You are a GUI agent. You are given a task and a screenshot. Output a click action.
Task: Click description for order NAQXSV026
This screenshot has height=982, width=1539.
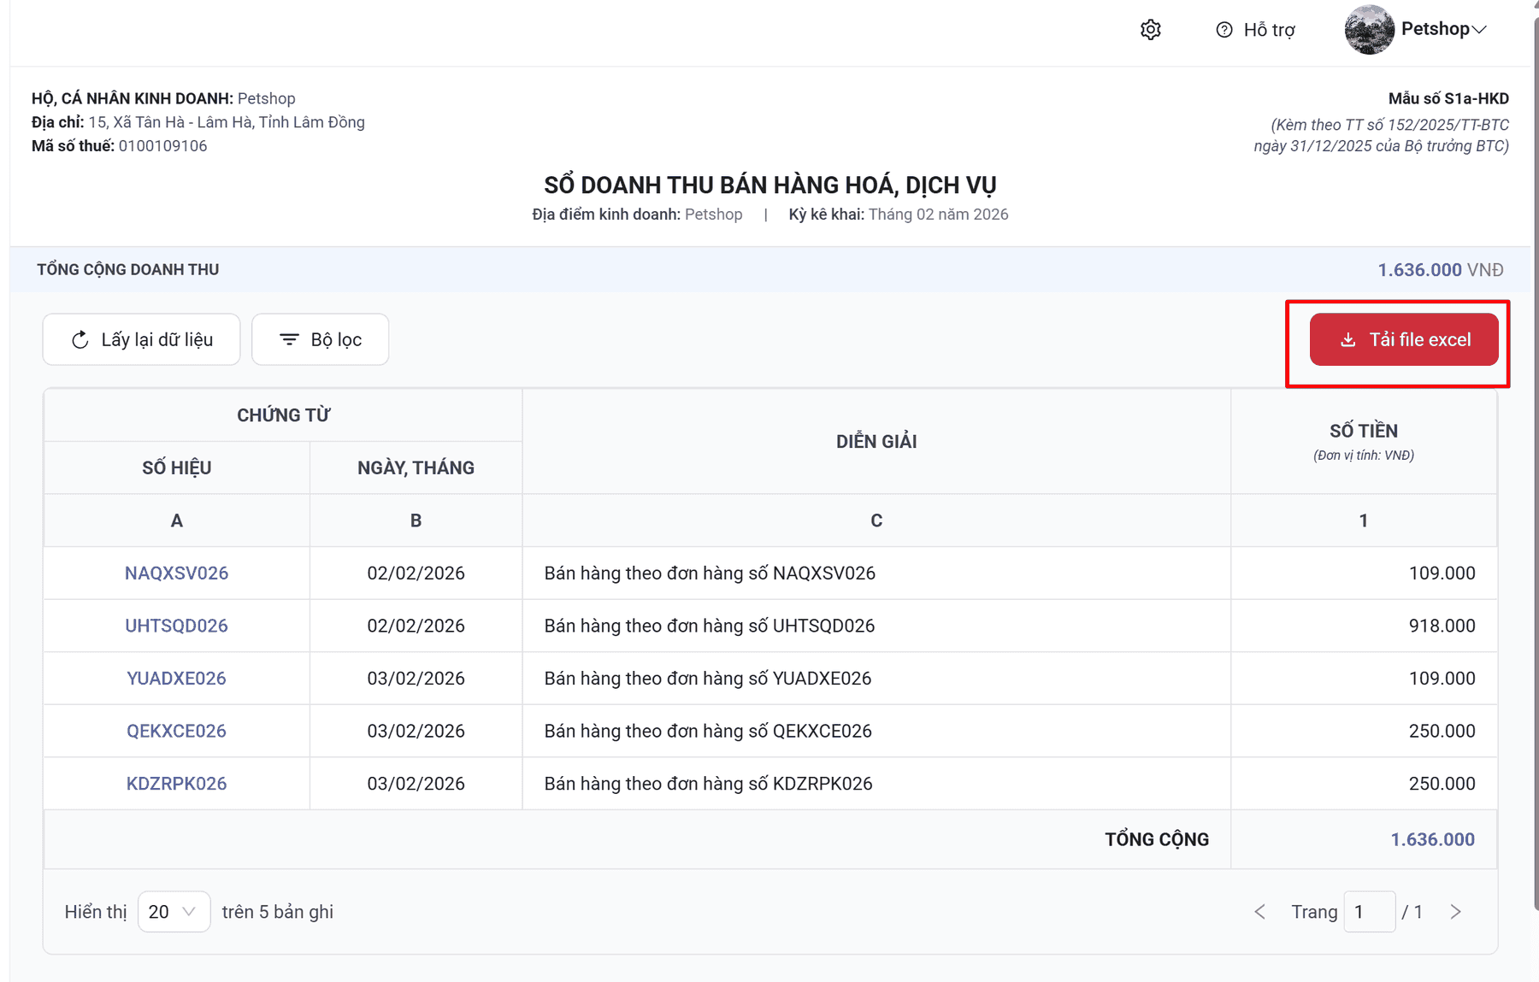pos(710,573)
